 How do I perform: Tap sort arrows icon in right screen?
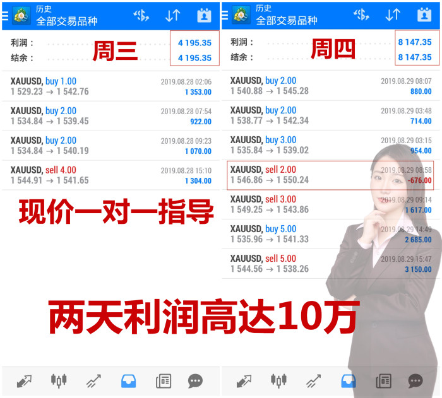tap(393, 15)
